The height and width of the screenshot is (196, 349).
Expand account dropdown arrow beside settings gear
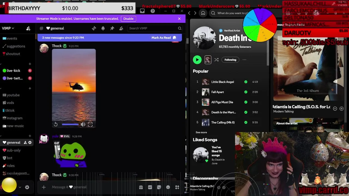[x=20, y=187]
